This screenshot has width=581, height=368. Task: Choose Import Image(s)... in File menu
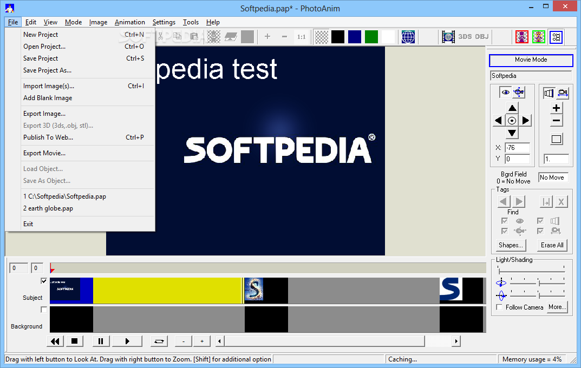pos(88,86)
